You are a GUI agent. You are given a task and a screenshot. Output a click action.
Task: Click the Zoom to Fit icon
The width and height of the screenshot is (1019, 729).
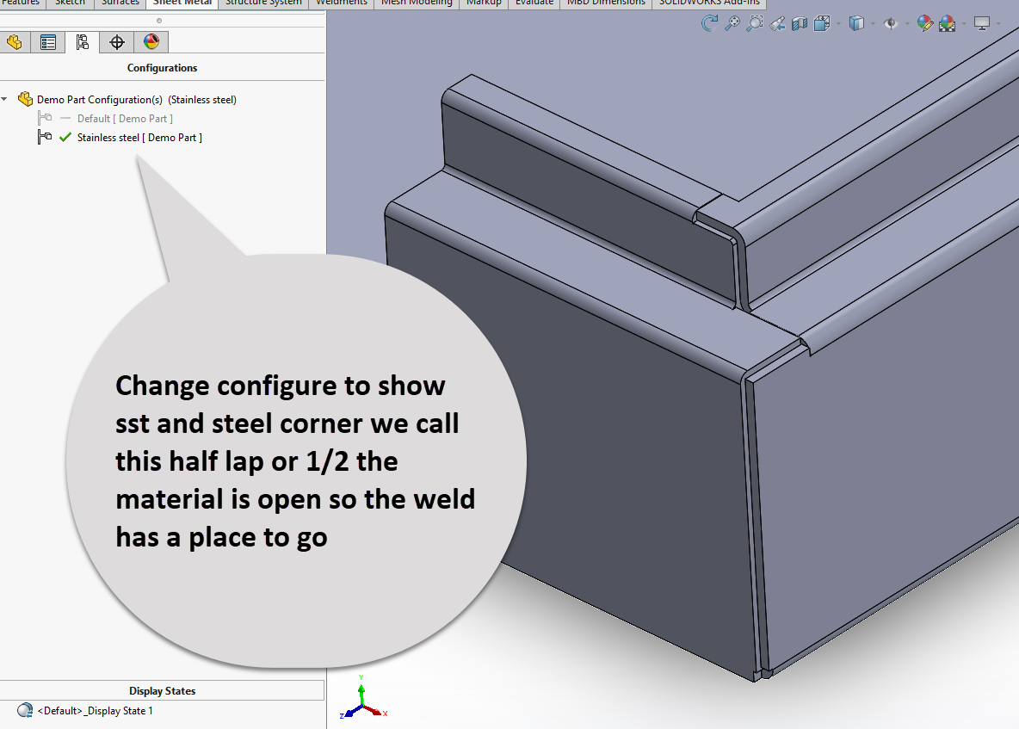click(x=732, y=24)
